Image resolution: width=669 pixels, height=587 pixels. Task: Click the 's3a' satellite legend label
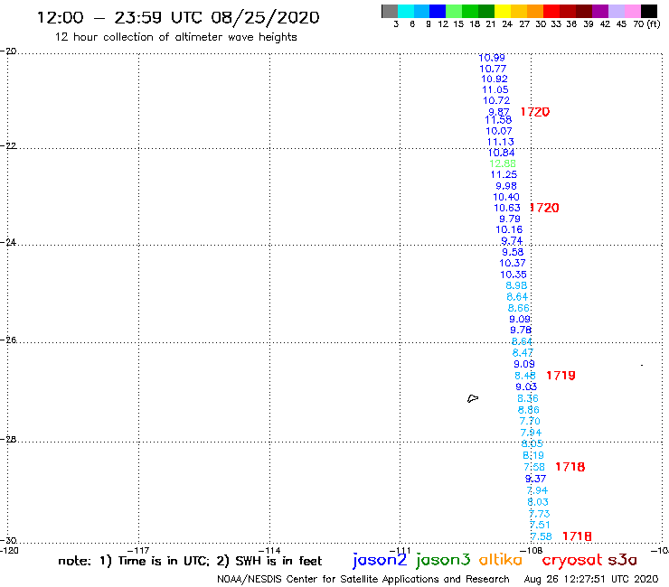pyautogui.click(x=623, y=561)
